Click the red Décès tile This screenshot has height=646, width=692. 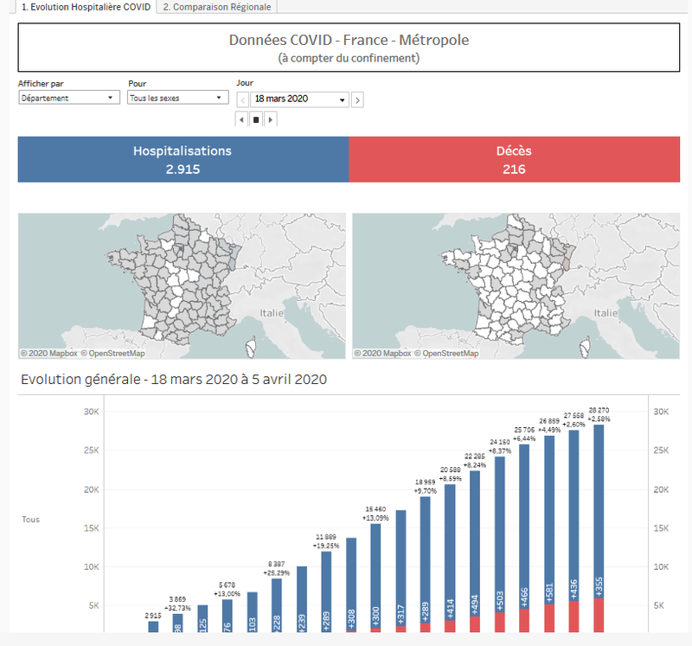click(514, 159)
